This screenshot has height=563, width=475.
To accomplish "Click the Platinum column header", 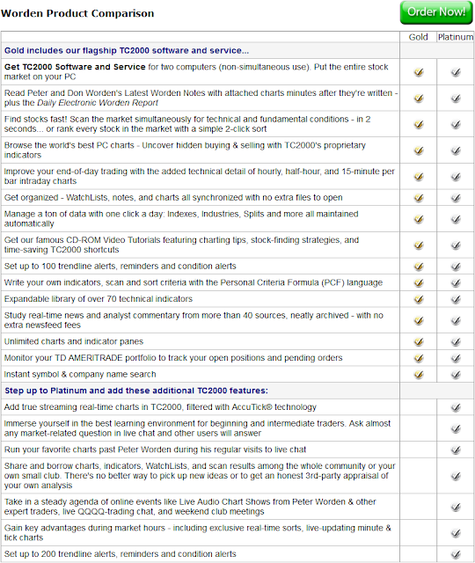I will point(456,37).
